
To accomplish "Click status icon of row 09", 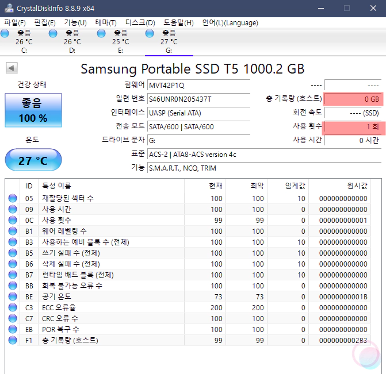I will click(x=13, y=209).
